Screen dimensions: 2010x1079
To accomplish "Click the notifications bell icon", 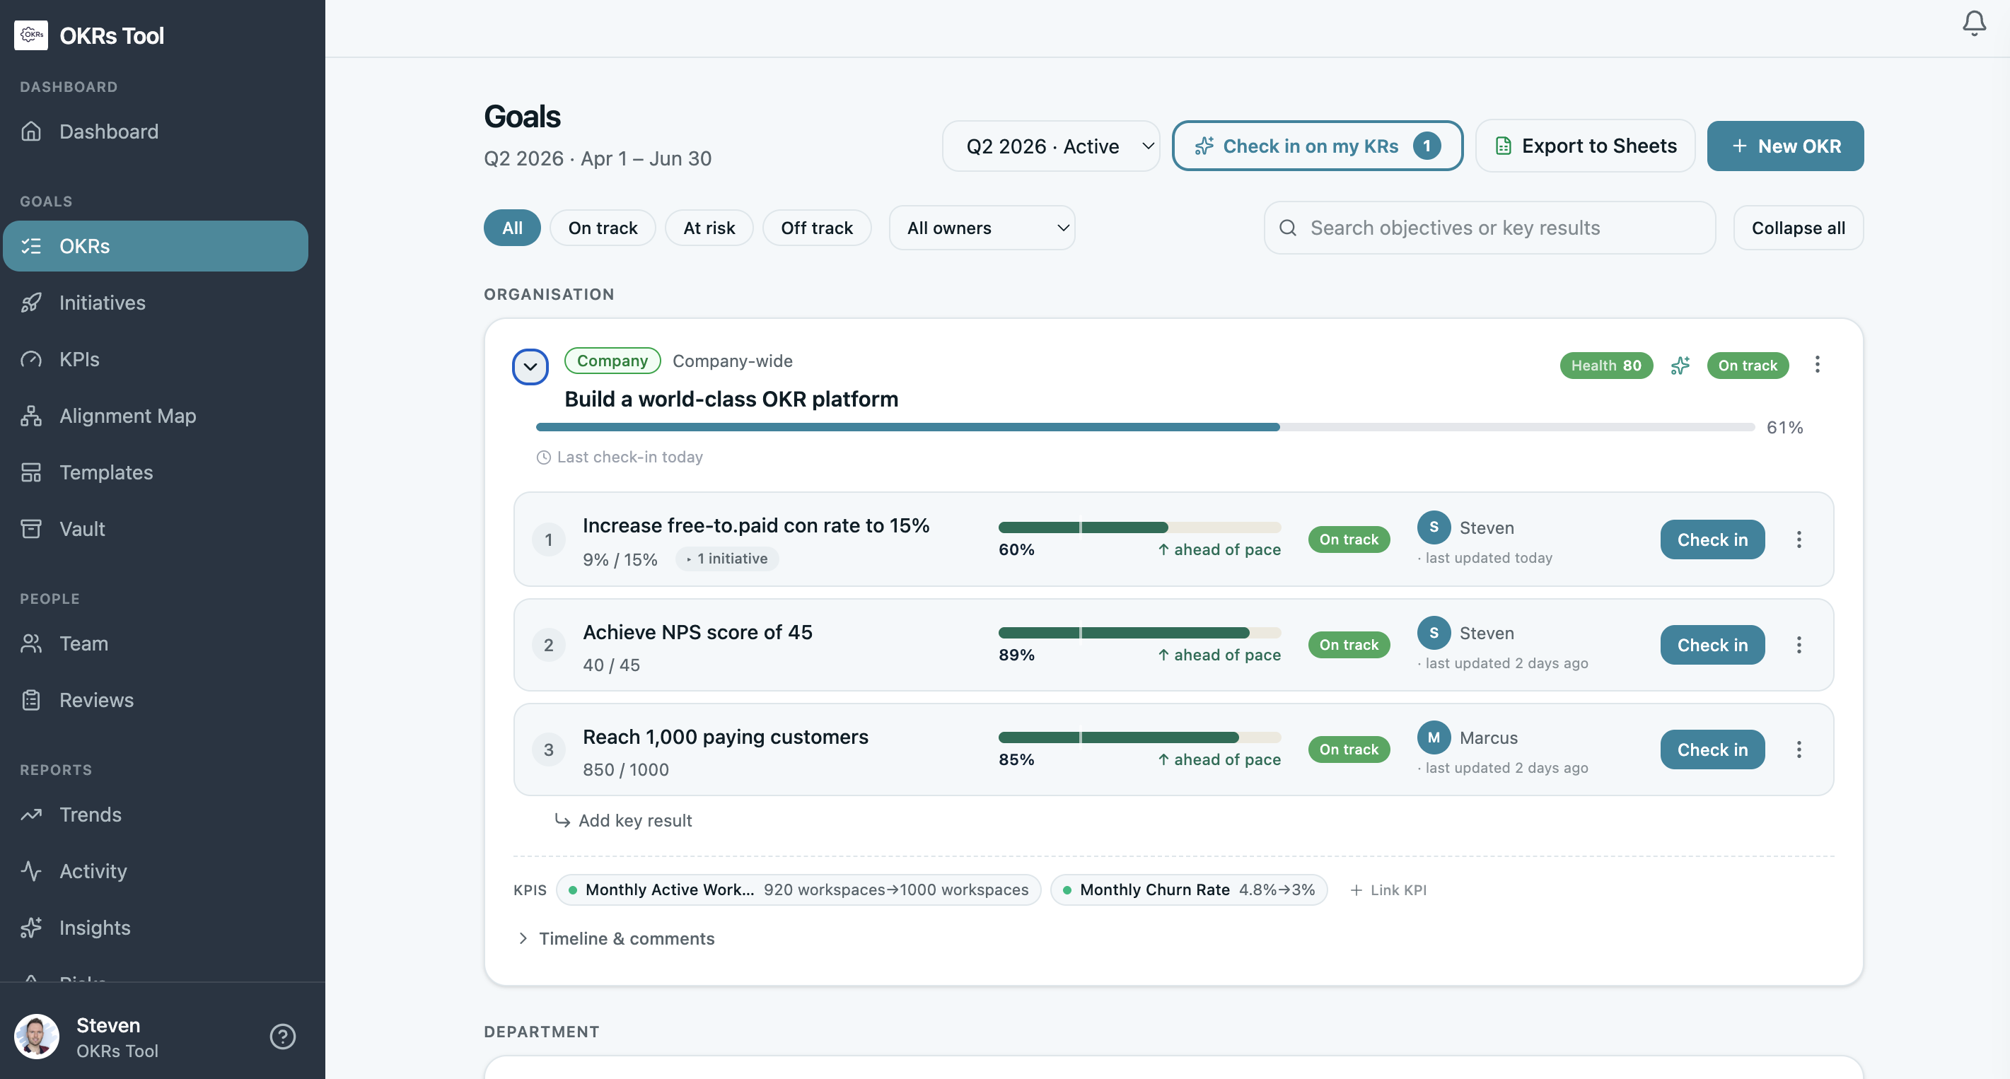I will [1973, 23].
